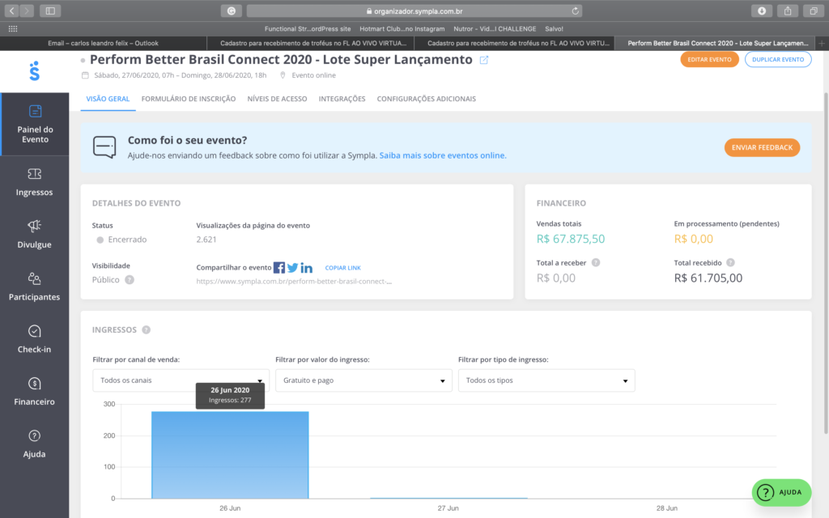Click the Editar Evento button
Image resolution: width=829 pixels, height=518 pixels.
point(709,60)
